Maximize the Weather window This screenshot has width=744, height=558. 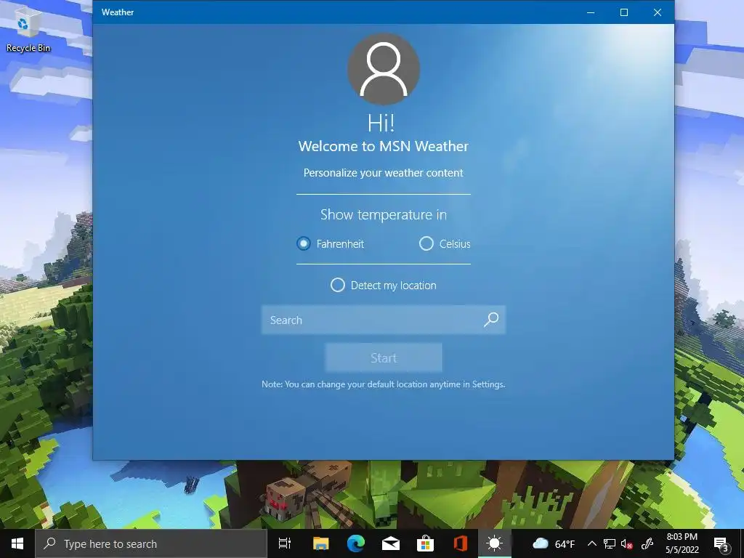click(x=624, y=12)
